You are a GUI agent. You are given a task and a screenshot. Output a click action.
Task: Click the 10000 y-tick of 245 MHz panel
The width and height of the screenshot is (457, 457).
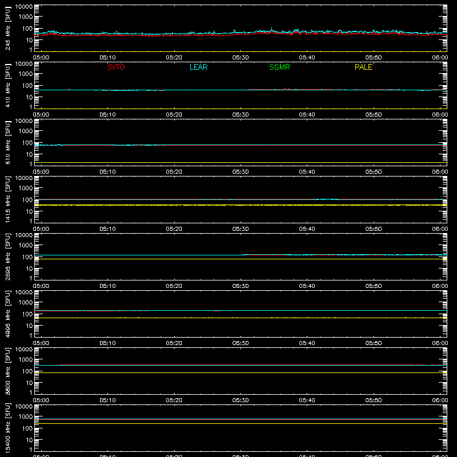(24, 7)
